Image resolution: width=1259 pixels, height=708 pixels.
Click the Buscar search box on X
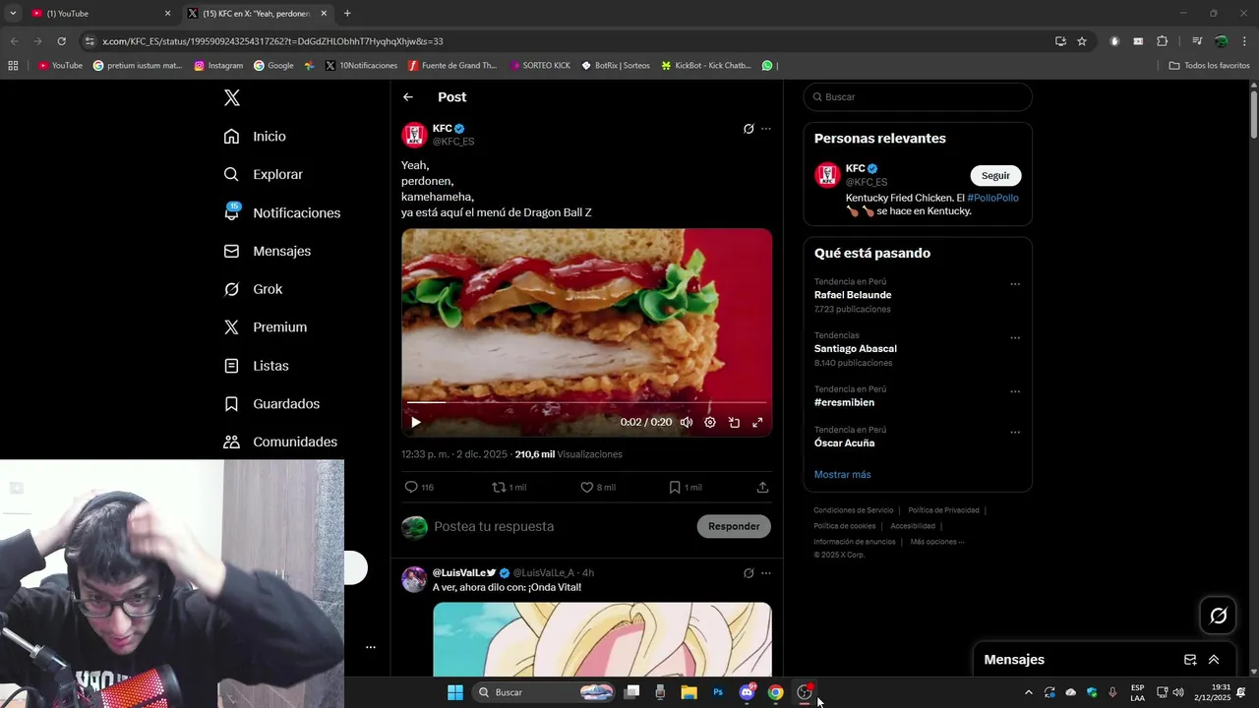(918, 97)
